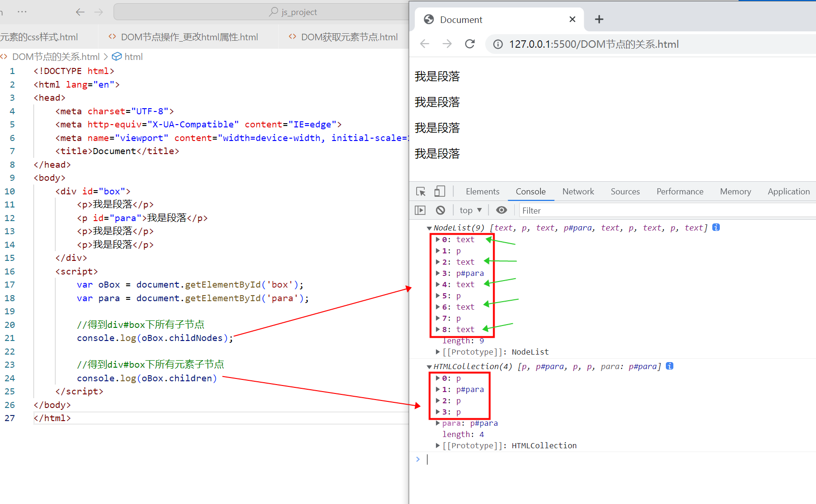Collapse the HTMLCollection(4) console entry
816x504 pixels.
[x=429, y=367]
